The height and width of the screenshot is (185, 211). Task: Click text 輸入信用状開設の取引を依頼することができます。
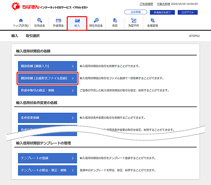(x=110, y=66)
